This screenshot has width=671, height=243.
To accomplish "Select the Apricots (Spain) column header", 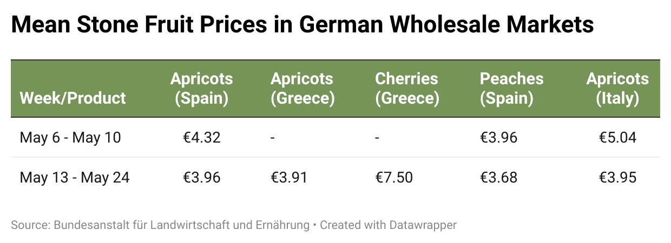I will click(201, 89).
